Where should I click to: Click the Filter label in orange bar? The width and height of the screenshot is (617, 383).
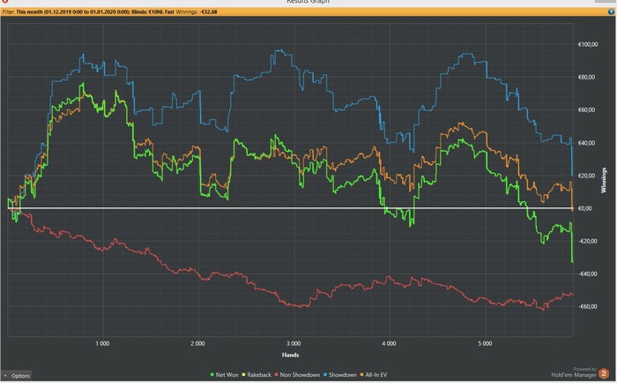click(8, 11)
